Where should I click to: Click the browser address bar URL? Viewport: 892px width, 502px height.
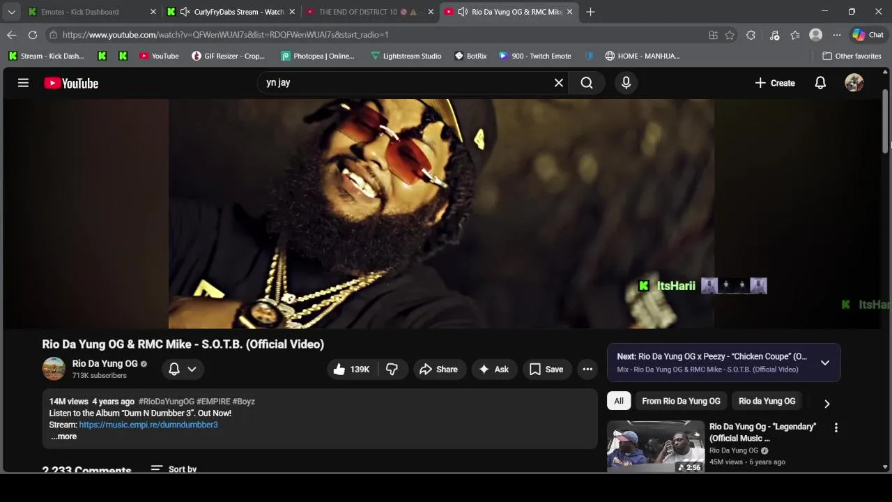pos(225,35)
